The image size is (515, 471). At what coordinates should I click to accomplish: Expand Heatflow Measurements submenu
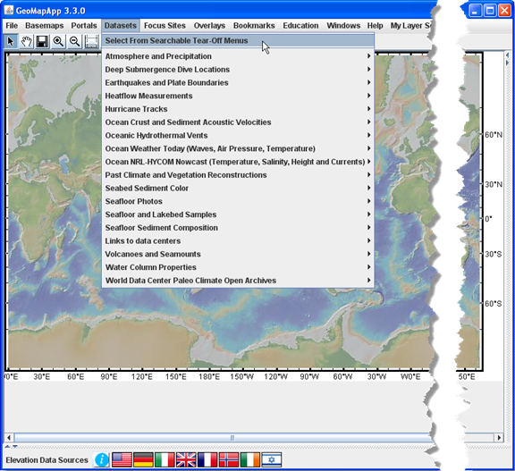238,96
